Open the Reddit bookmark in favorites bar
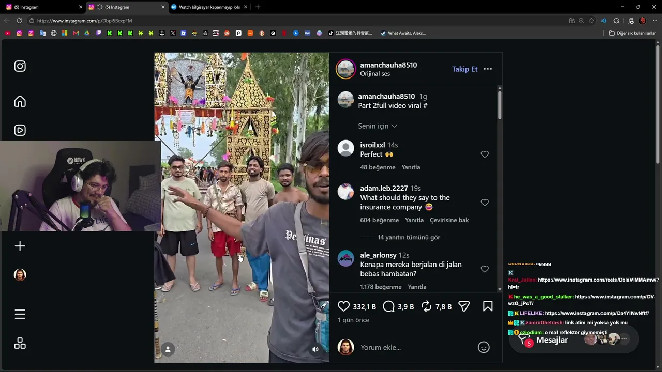The image size is (662, 372). pyautogui.click(x=227, y=33)
